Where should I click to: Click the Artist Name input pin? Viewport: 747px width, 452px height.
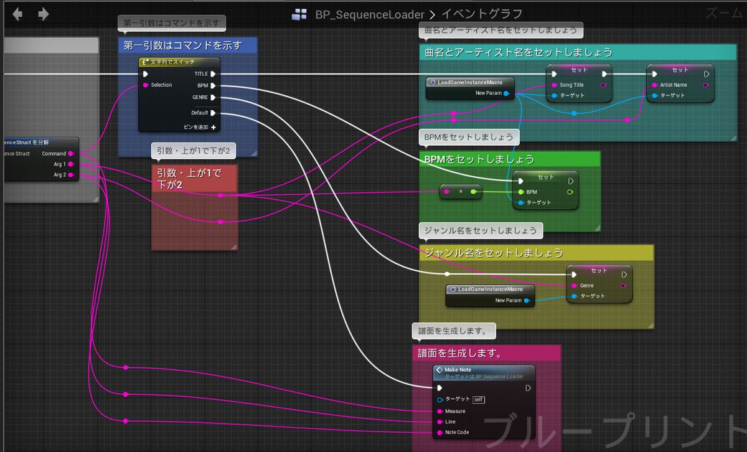coord(654,85)
